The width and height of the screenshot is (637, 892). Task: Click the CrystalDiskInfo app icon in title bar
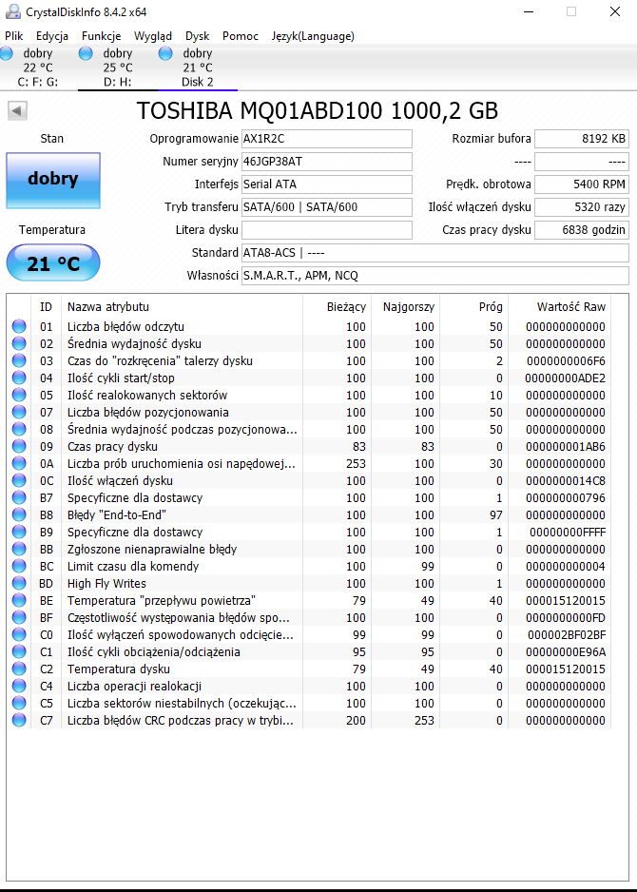[10, 11]
